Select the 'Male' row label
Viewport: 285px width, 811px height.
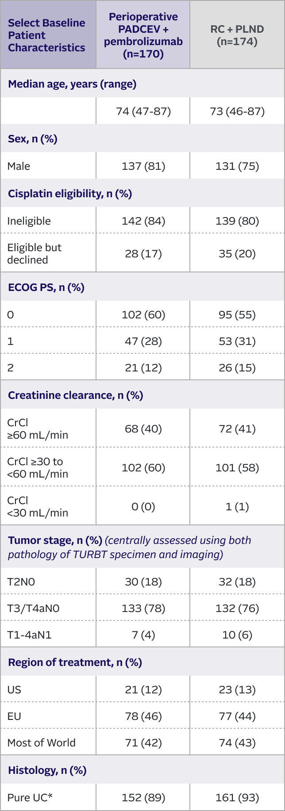pos(19,166)
